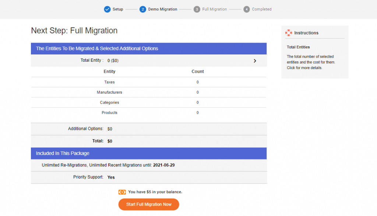Image resolution: width=377 pixels, height=216 pixels.
Task: Click the Manufacturers count value
Action: click(x=197, y=92)
